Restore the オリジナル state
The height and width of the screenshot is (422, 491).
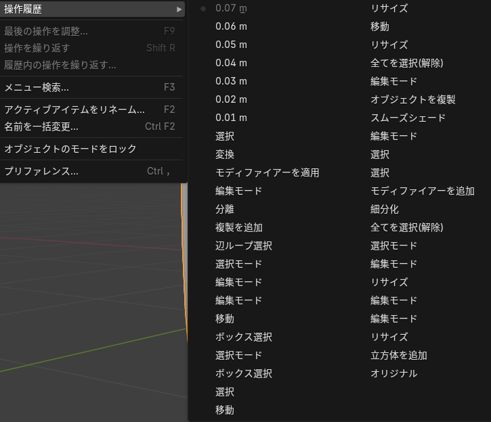pos(393,373)
